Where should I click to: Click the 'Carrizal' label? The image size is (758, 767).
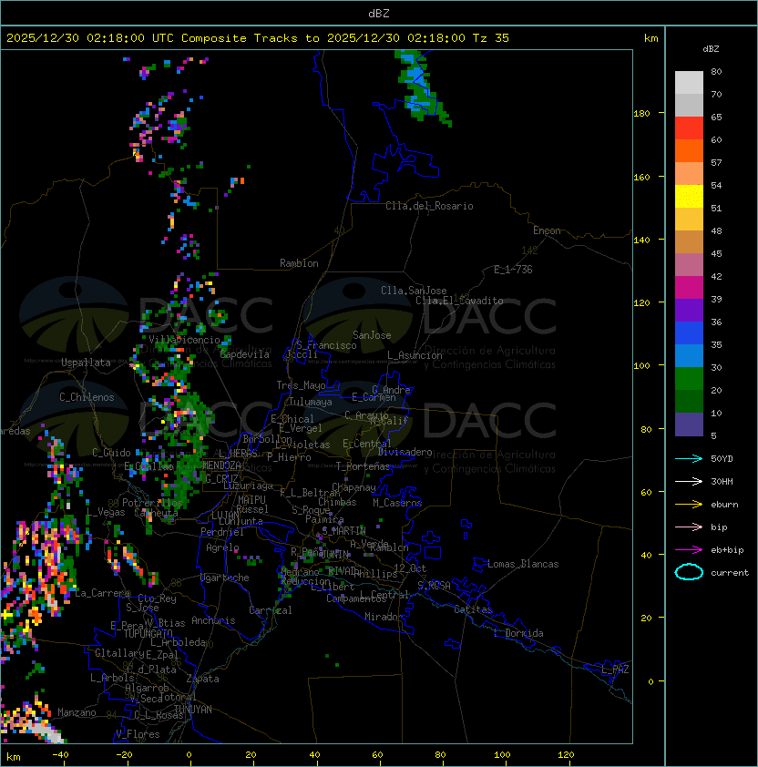pos(271,610)
